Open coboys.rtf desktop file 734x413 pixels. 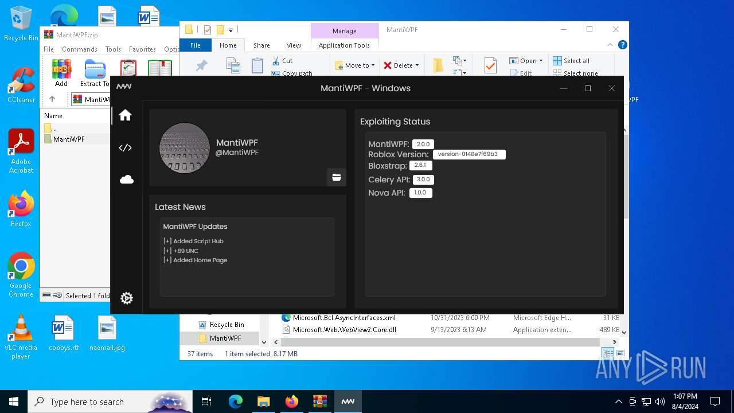pos(64,333)
